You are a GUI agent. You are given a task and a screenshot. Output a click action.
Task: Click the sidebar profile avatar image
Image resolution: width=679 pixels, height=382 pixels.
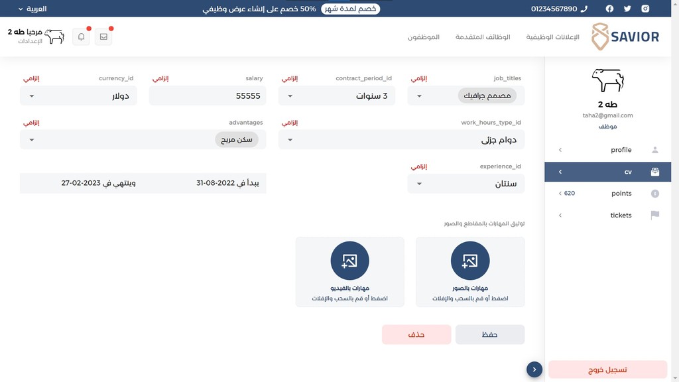[x=607, y=80]
